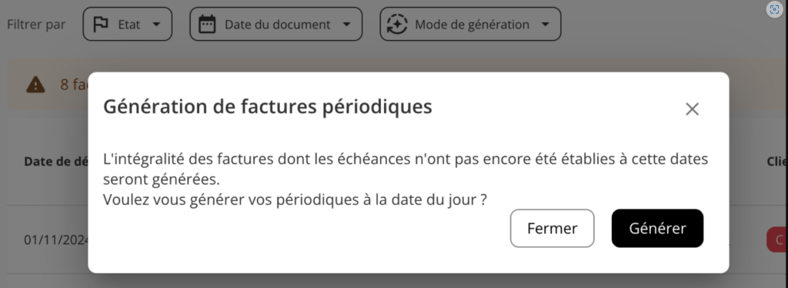
Task: Click the calendar icon for Date du document
Action: click(x=207, y=24)
